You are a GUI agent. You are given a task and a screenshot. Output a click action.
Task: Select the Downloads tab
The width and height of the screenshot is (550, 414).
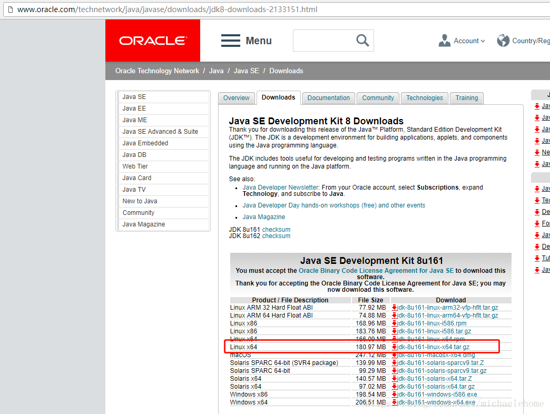click(279, 97)
